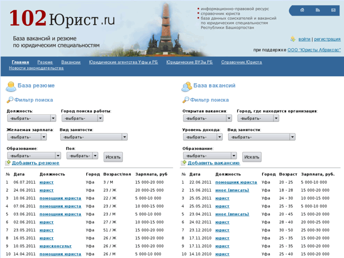Image resolution: width=344 pixels, height=258 pixels.
Task: Click the База вакансий people icon
Action: pyautogui.click(x=186, y=87)
